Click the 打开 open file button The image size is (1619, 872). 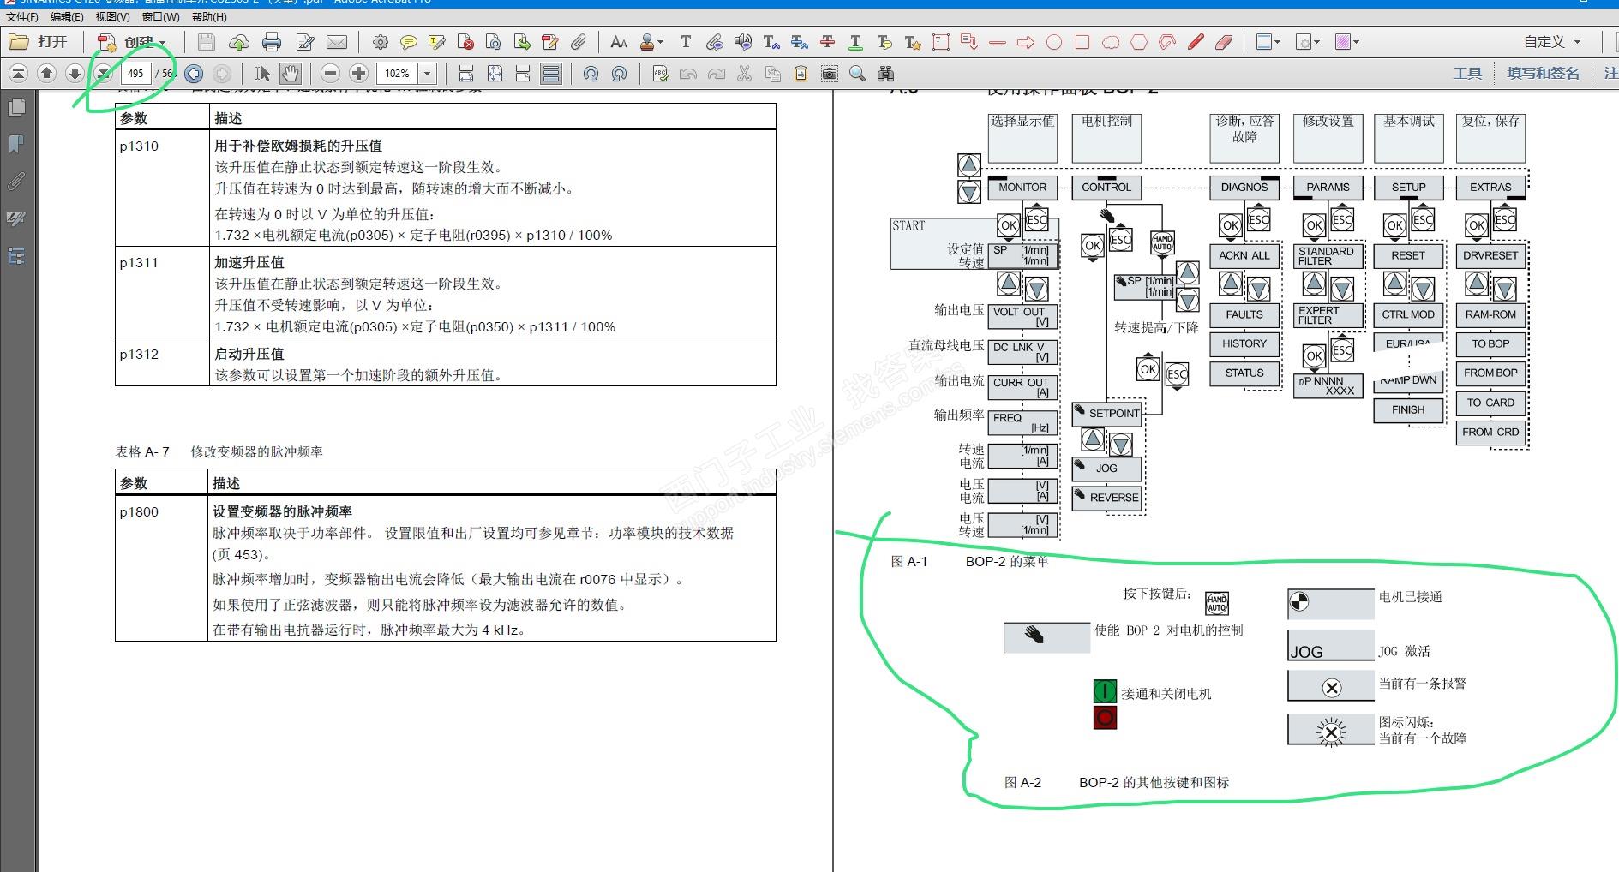[x=39, y=42]
